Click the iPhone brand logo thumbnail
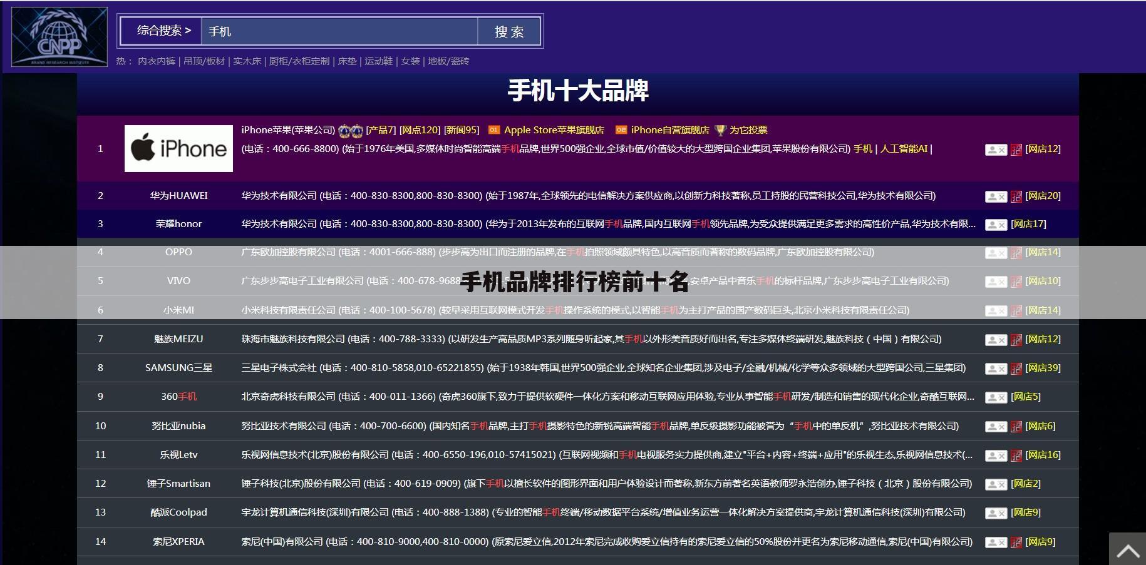This screenshot has width=1146, height=565. (178, 148)
